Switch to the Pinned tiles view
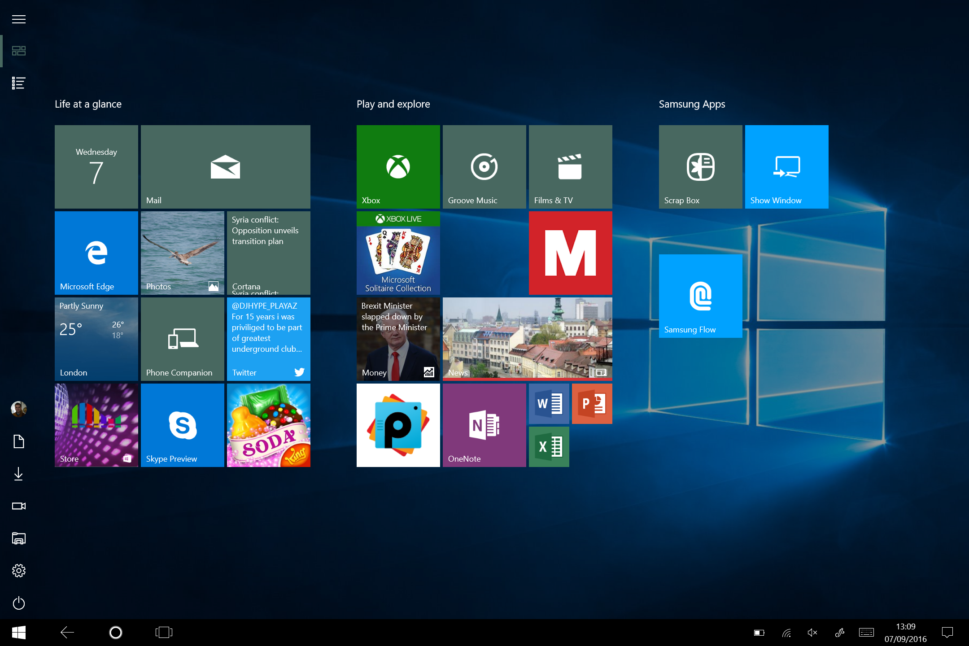Image resolution: width=969 pixels, height=646 pixels. coord(18,51)
